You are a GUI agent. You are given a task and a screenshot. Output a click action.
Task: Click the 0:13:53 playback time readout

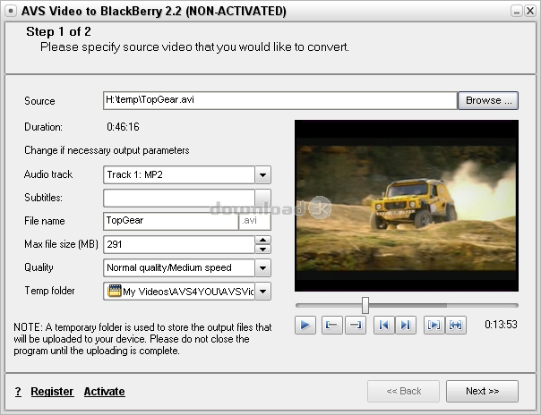pyautogui.click(x=501, y=325)
